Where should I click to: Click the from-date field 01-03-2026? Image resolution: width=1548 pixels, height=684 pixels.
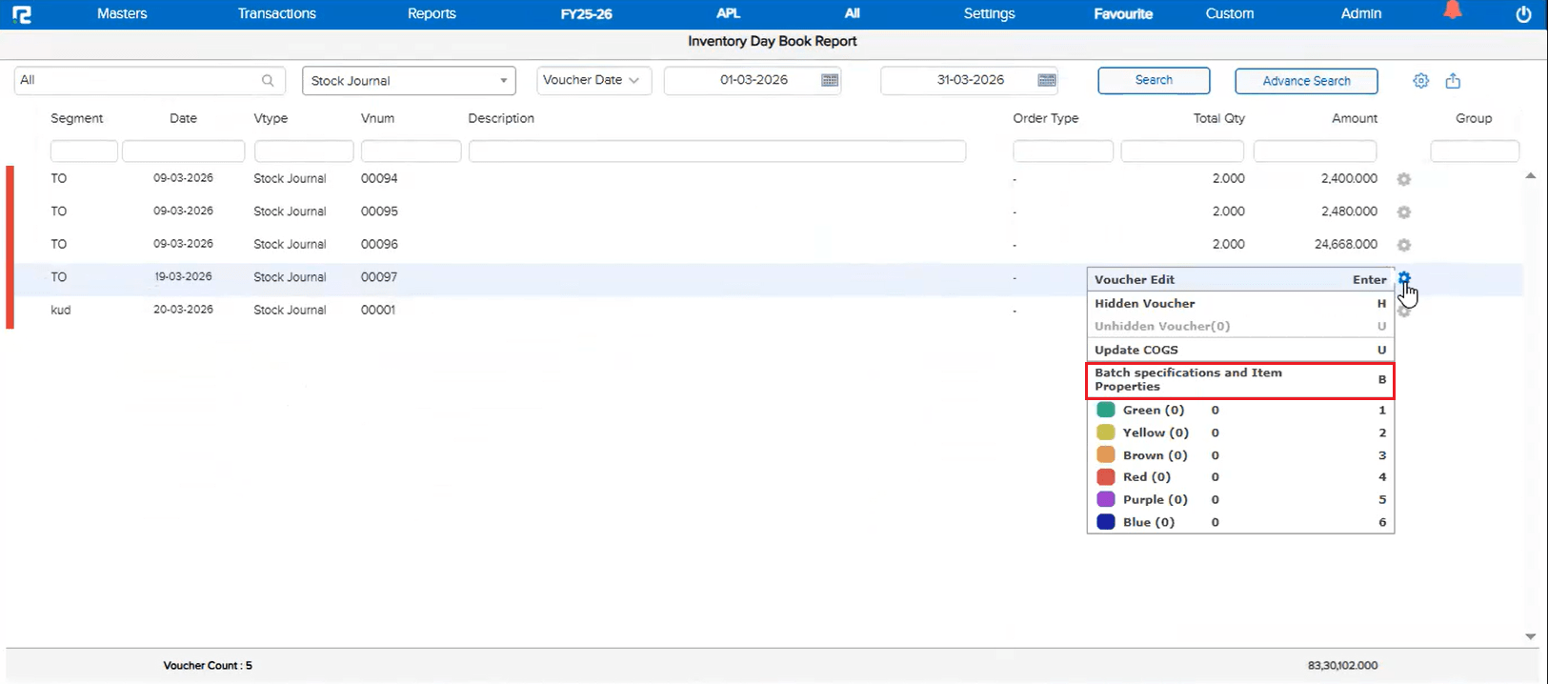tap(753, 80)
